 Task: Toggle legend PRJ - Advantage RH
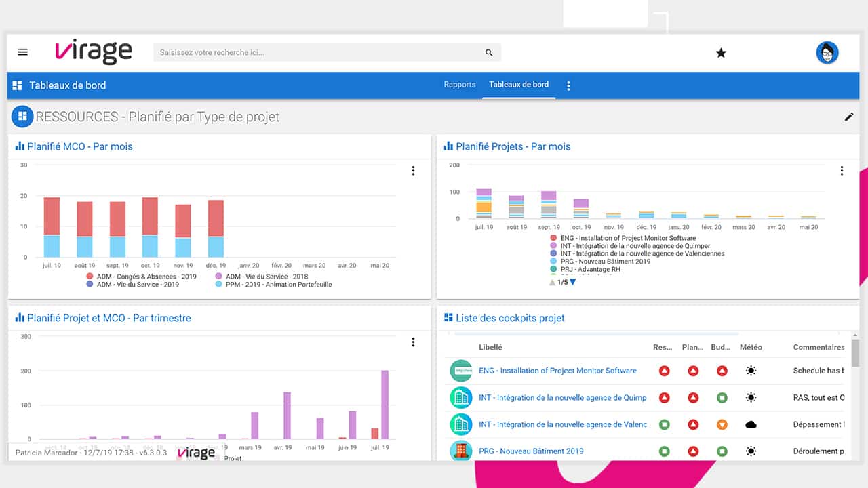point(585,269)
